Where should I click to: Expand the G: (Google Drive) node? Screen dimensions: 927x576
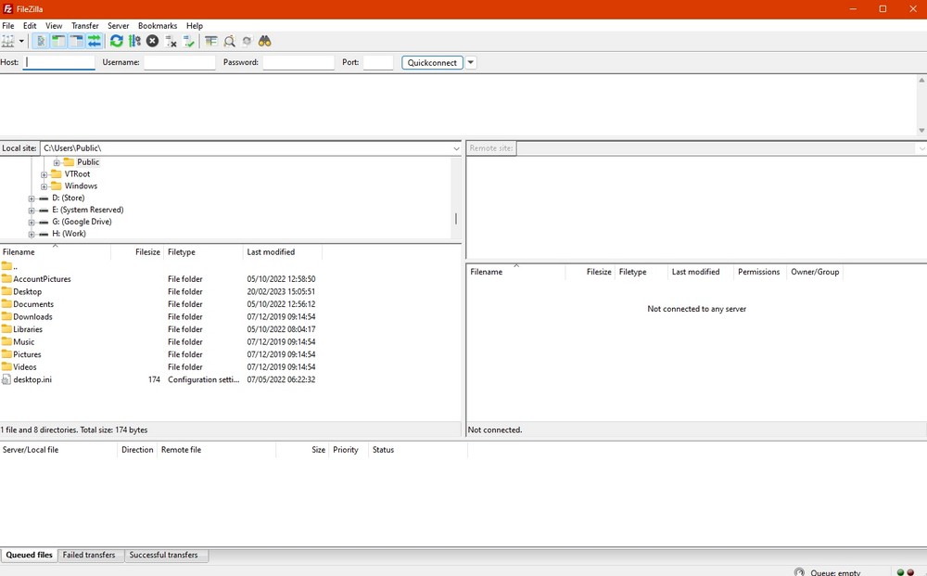(32, 222)
